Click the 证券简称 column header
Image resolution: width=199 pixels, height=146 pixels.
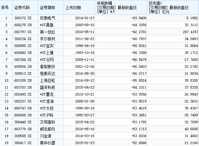click(x=51, y=8)
